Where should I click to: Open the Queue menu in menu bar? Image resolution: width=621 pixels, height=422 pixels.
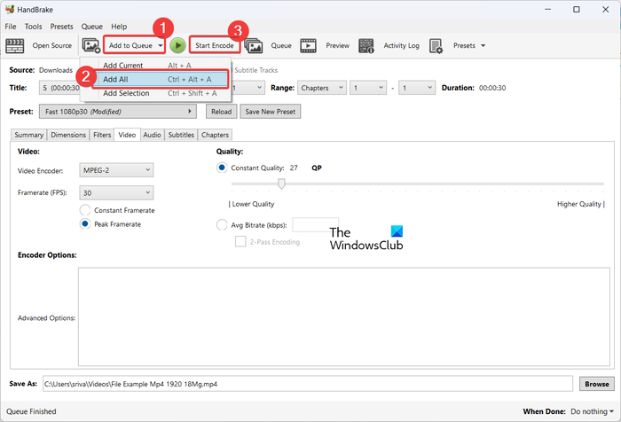coord(92,27)
